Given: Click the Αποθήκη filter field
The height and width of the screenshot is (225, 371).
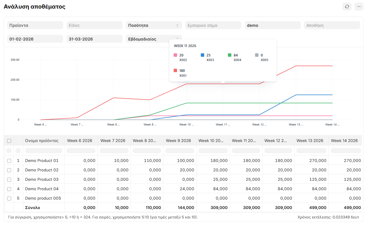Looking at the screenshot, I should click(332, 25).
